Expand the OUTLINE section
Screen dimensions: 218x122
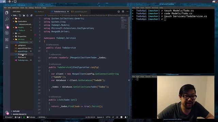click(16, 111)
